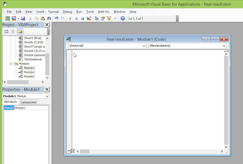243x164 pixels.
Task: Undo the last action
Action: [57, 19]
